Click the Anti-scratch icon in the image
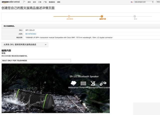 pos(103,83)
